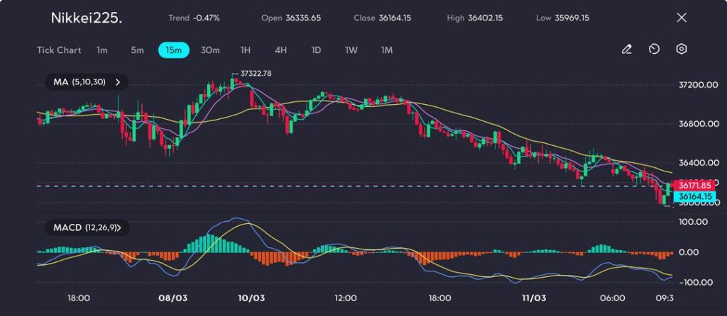This screenshot has width=727, height=316.
Task: Select the 5m timeframe
Action: (x=137, y=50)
